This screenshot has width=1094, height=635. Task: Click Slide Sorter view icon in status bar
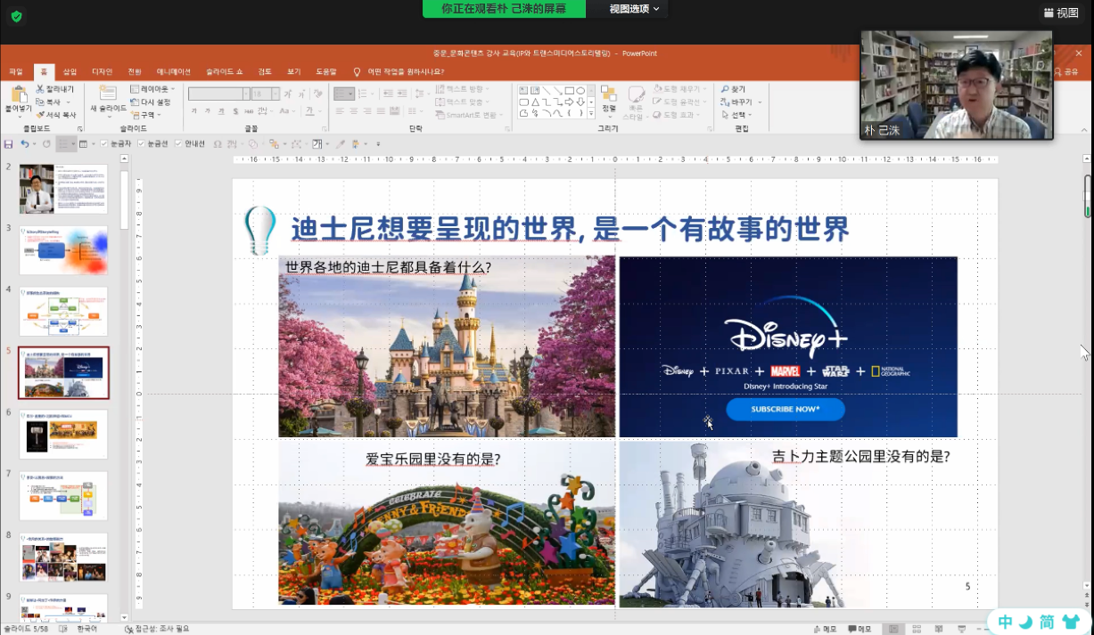pos(917,629)
